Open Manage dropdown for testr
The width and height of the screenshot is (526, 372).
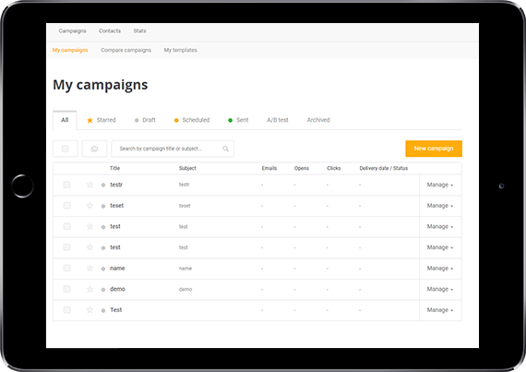coord(440,185)
